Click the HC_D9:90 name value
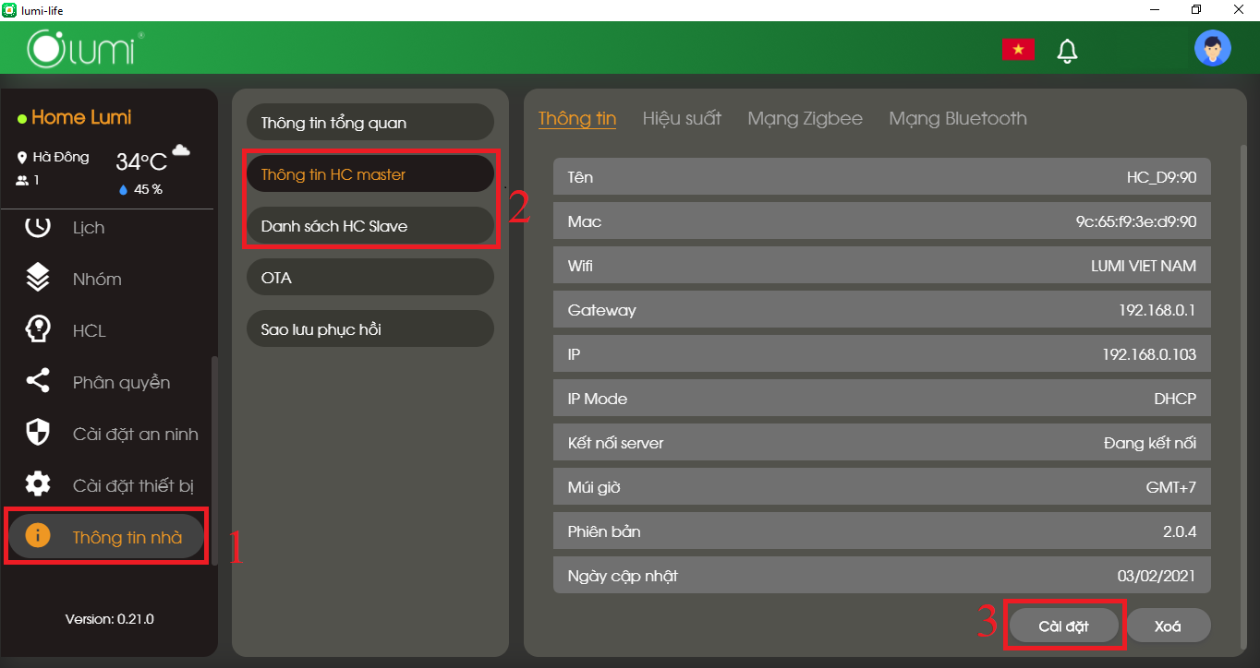 [1161, 177]
